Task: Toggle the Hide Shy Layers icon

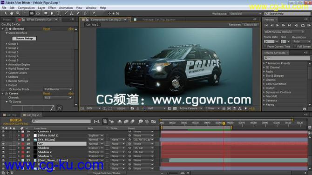Action: click(x=120, y=121)
